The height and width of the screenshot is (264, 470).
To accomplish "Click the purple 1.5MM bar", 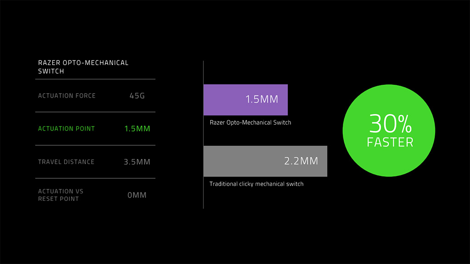I will 246,99.
